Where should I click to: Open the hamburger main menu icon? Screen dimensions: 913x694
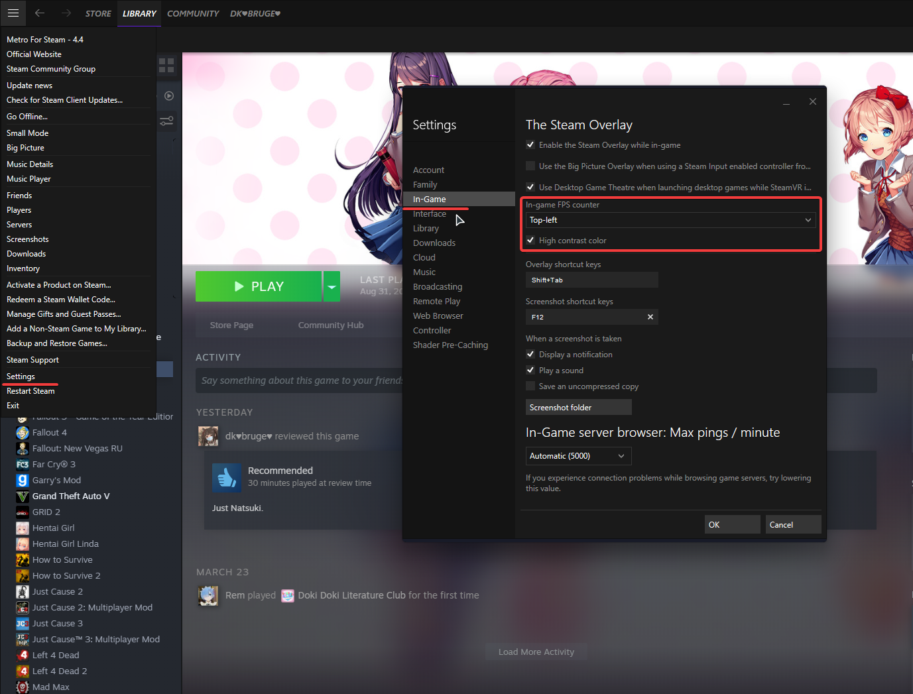[x=13, y=13]
